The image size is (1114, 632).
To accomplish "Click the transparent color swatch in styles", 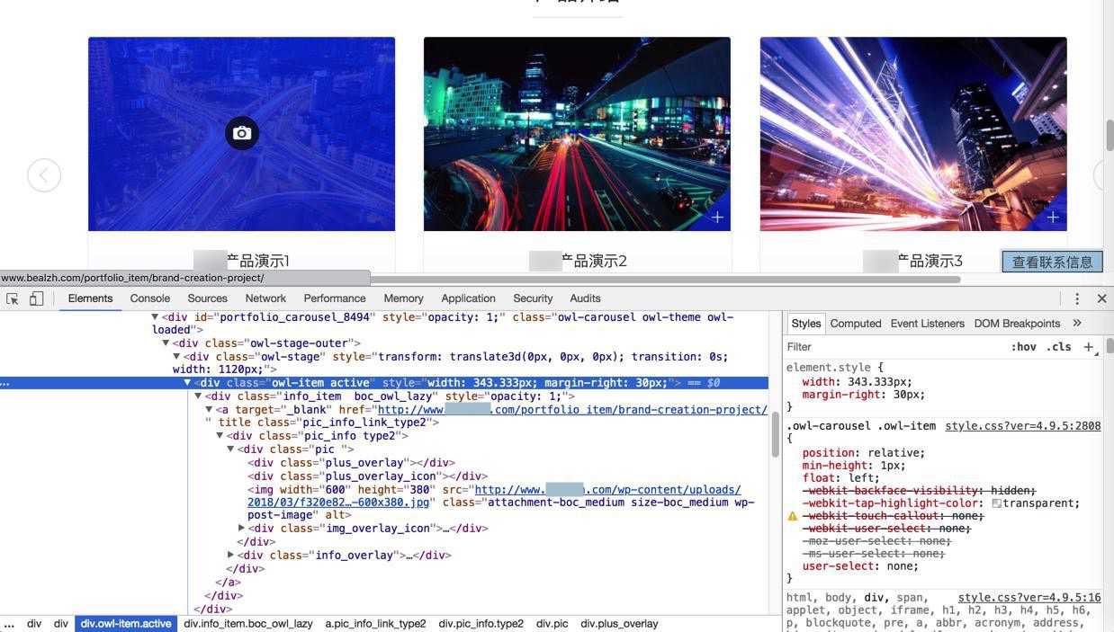I will pyautogui.click(x=997, y=503).
